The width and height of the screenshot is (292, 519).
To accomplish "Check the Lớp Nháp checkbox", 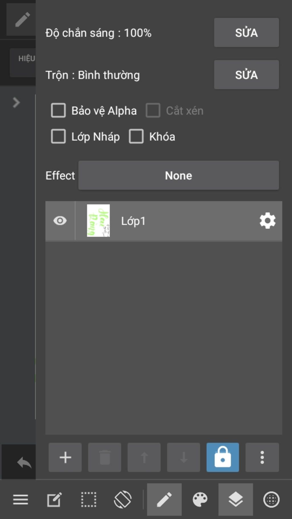I will point(58,136).
